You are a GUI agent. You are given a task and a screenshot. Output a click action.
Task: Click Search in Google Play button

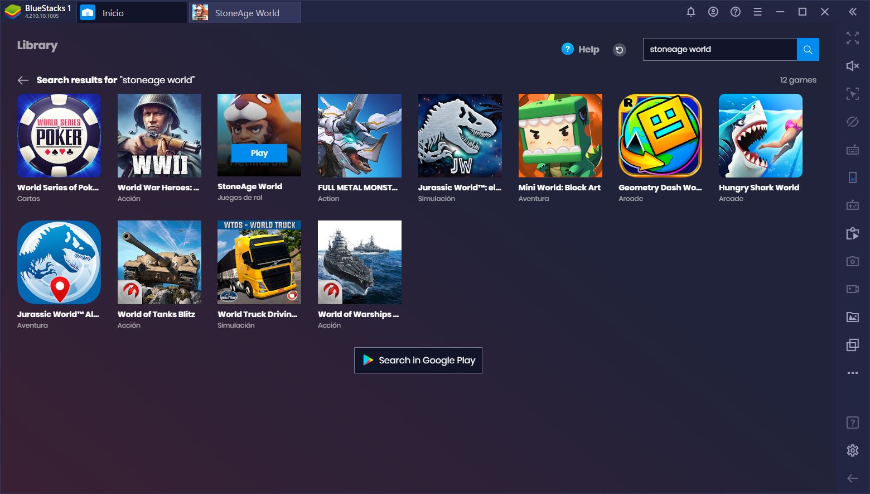(x=418, y=360)
